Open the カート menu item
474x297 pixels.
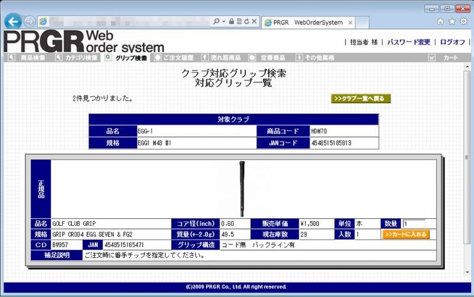point(450,58)
